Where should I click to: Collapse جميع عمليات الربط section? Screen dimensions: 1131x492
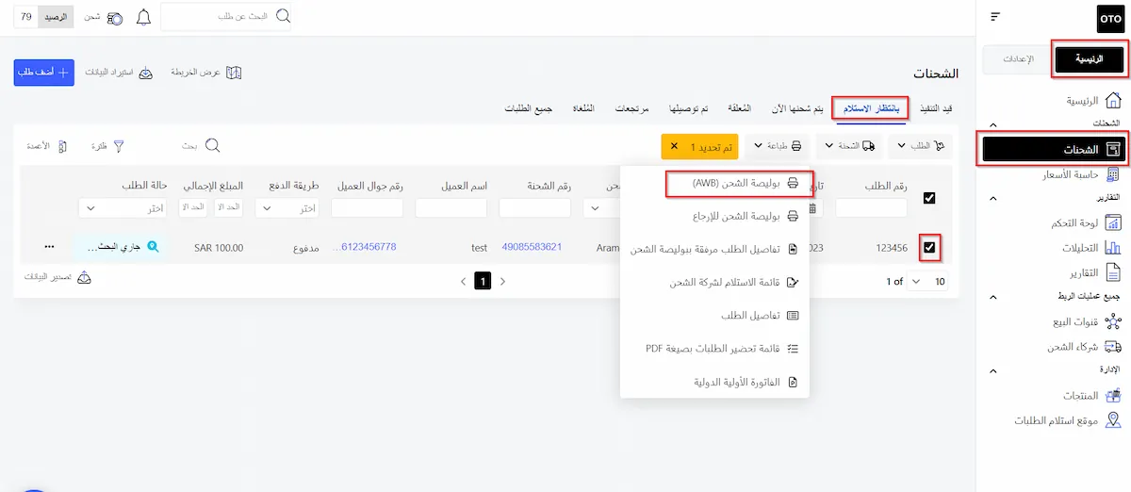pos(993,297)
